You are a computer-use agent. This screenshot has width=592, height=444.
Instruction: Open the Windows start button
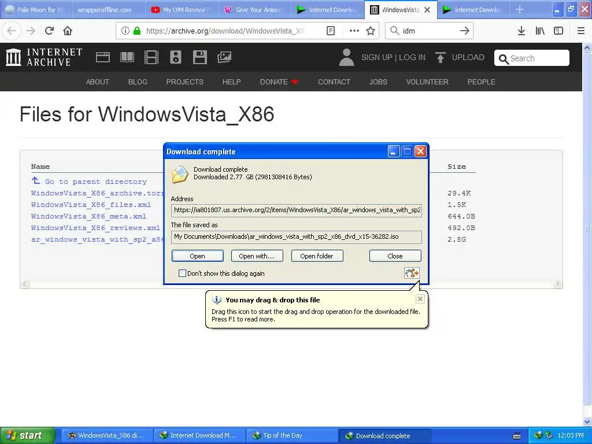click(27, 435)
